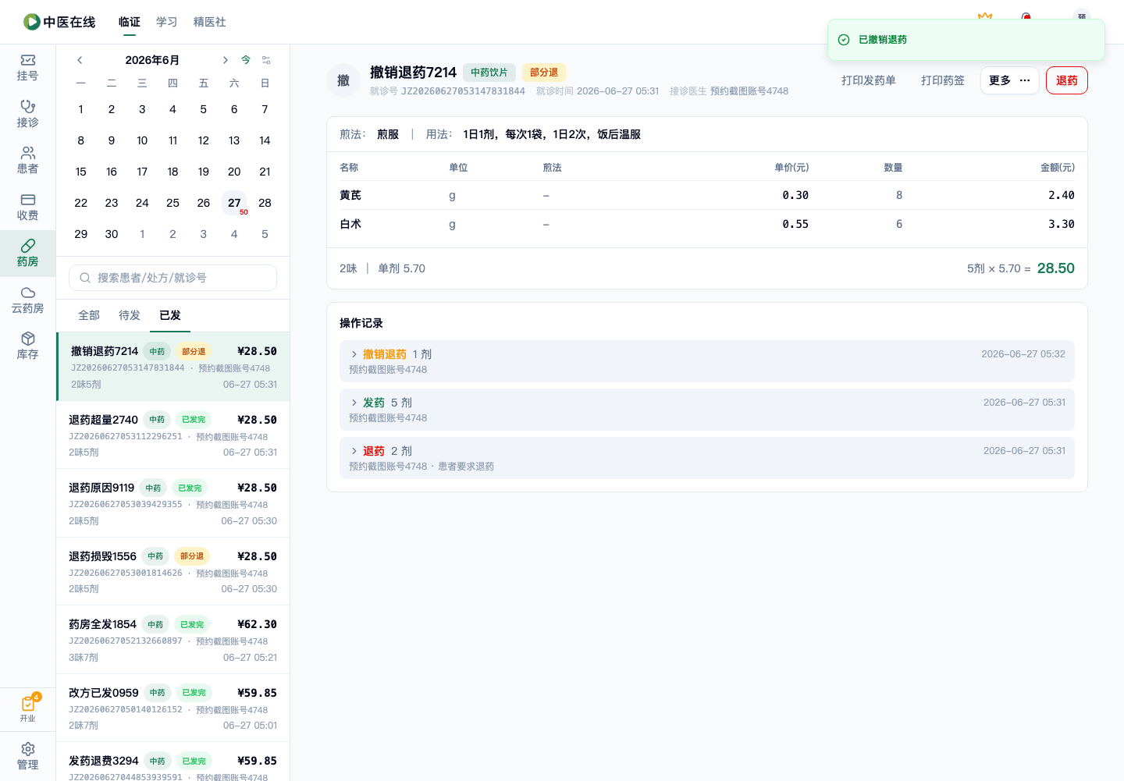The image size is (1124, 781).
Task: Click the 已撤销退药 toast message
Action: tap(883, 40)
